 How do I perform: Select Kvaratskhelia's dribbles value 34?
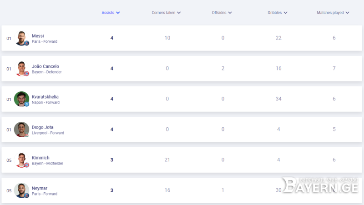point(278,99)
